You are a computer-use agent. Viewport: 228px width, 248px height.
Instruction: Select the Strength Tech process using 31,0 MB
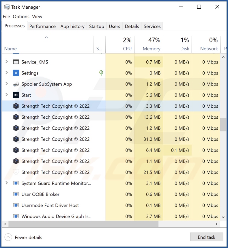pos(55,139)
